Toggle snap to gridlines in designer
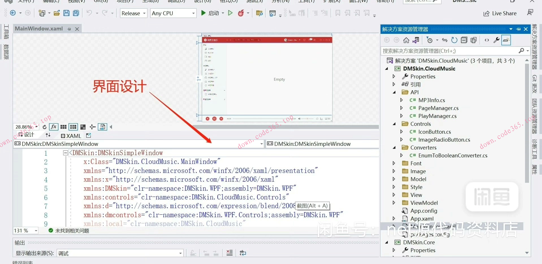 pos(73,127)
